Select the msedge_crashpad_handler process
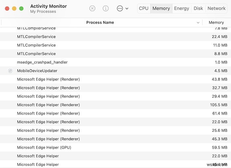 pyautogui.click(x=115, y=62)
